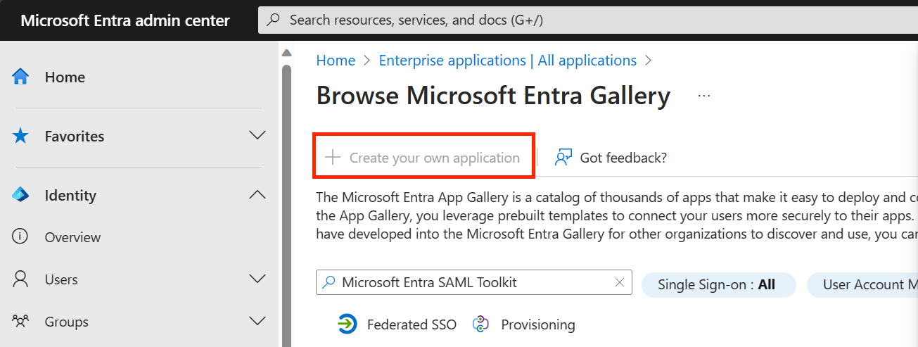Click the Federated SSO legend text
The height and width of the screenshot is (347, 918).
[412, 324]
